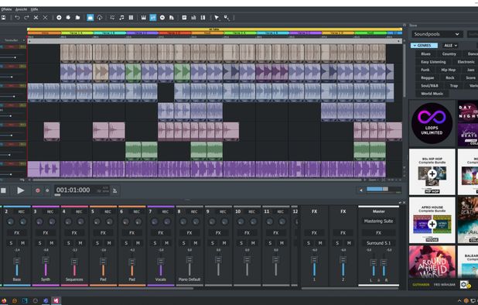Collapse the GENRES expander

424,46
